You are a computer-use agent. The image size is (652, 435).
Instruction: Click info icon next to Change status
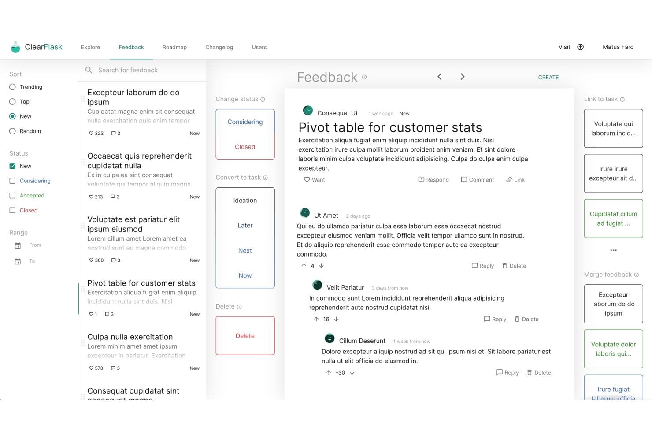[263, 100]
